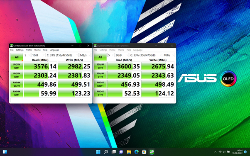The width and height of the screenshot is (250, 156).
Task: Open taskbar Search magnifier icon
Action: click(x=106, y=152)
